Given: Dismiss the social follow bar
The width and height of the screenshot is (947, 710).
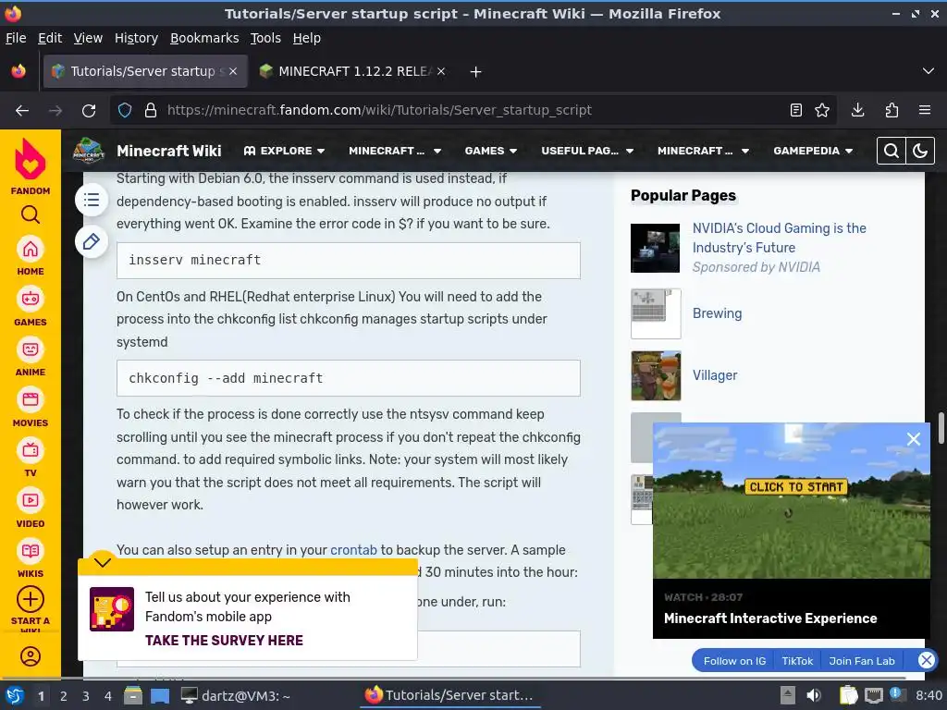Looking at the screenshot, I should pos(926,660).
